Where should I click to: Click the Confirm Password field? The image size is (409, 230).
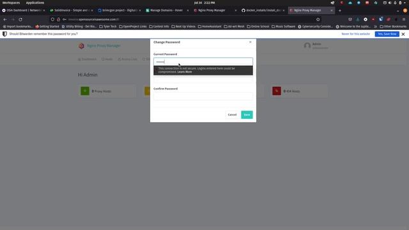coord(203,96)
